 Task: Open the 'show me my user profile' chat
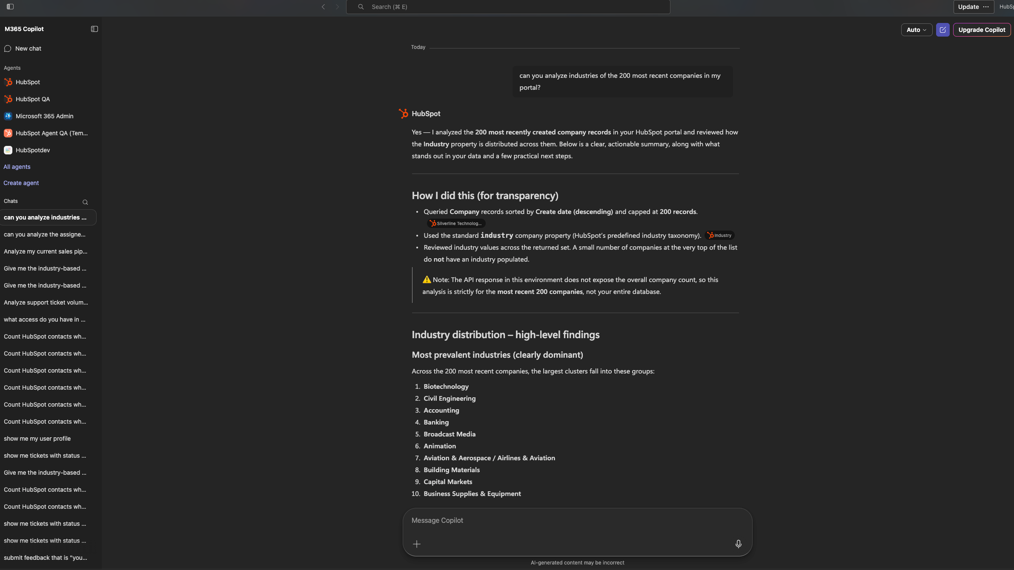pos(37,439)
